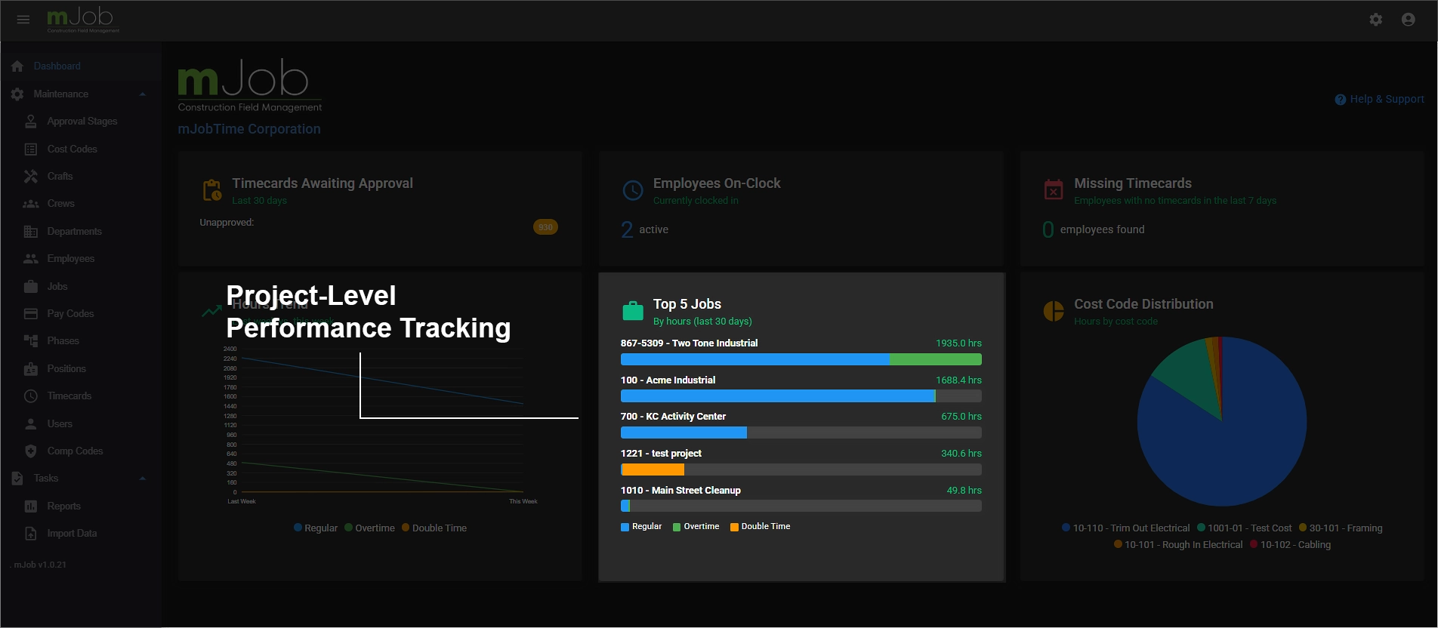1438x628 pixels.
Task: Click the mJob logo in header
Action: coord(83,20)
